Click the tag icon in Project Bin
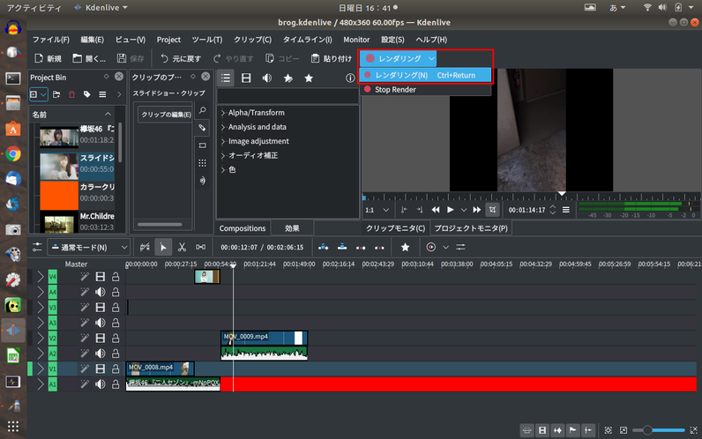 [x=86, y=94]
